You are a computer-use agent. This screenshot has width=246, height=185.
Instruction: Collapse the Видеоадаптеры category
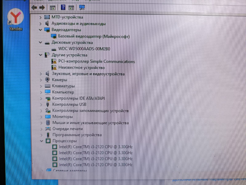point(40,30)
